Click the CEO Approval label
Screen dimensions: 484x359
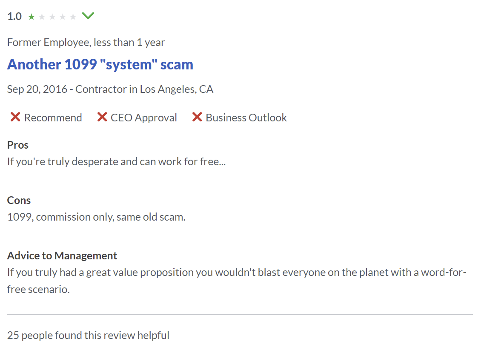144,118
